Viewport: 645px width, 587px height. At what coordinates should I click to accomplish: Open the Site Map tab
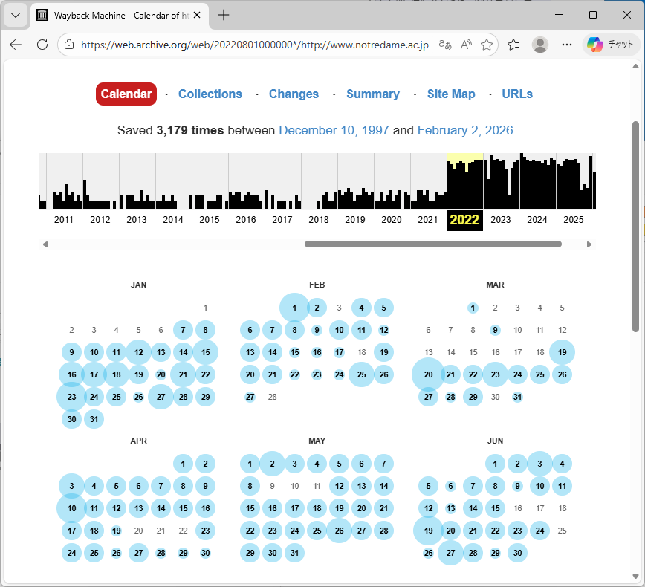tap(450, 94)
